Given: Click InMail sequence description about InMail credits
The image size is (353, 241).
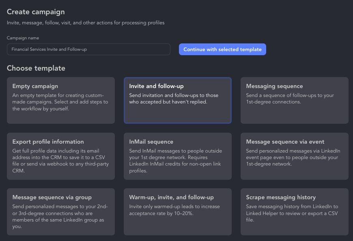Looking at the screenshot, I should 177,161.
